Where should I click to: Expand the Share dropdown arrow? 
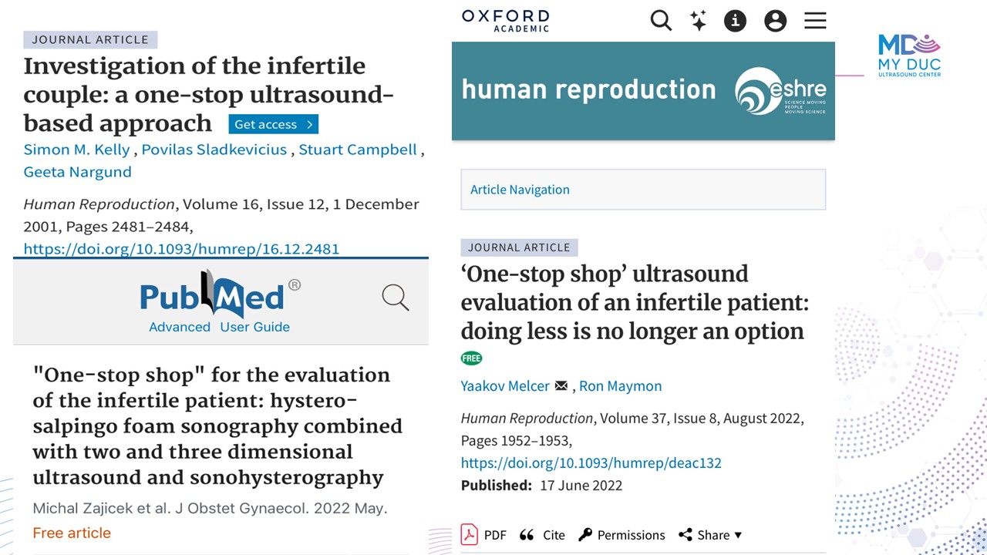tap(738, 535)
